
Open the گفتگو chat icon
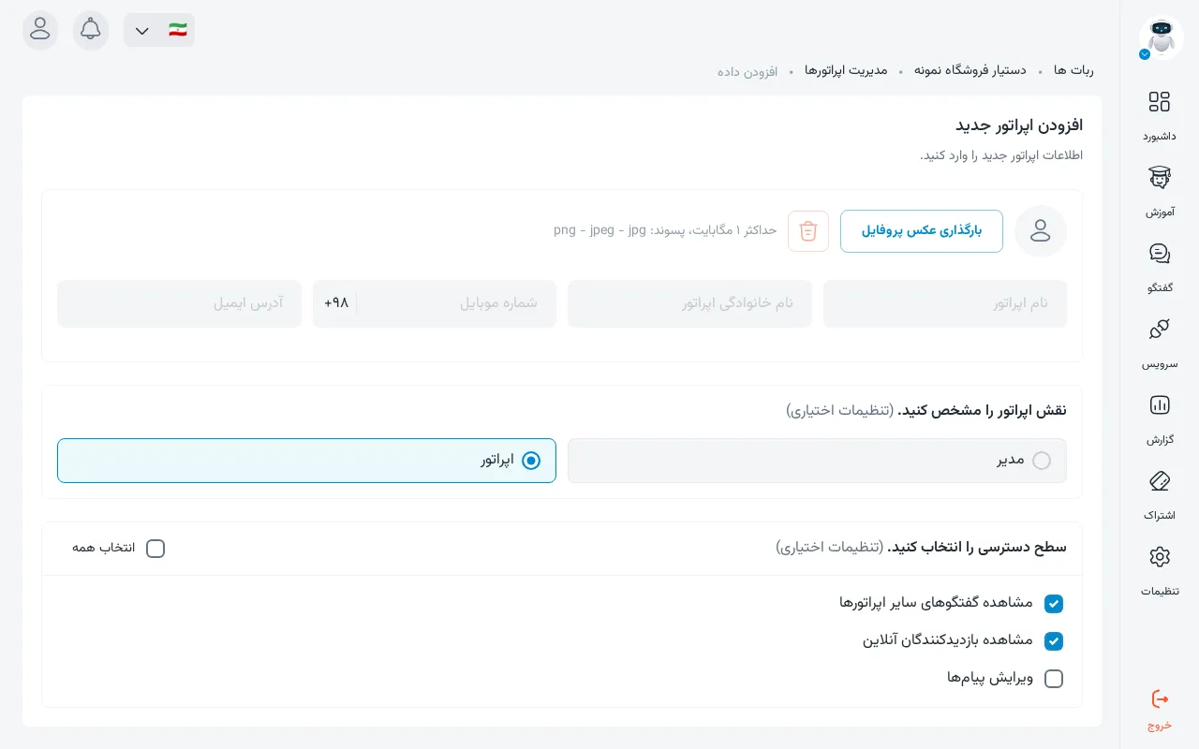(1160, 254)
